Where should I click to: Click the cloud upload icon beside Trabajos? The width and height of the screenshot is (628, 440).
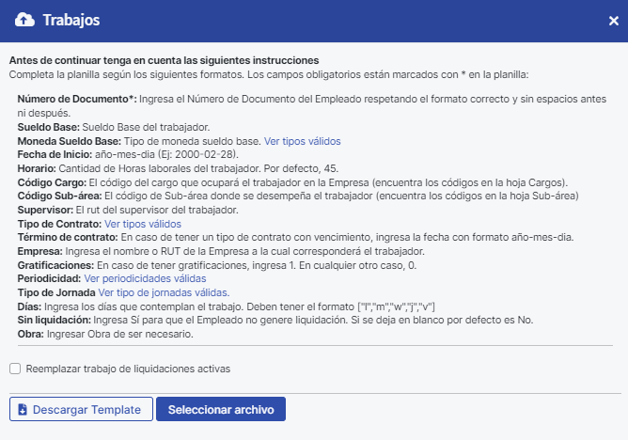(x=26, y=20)
